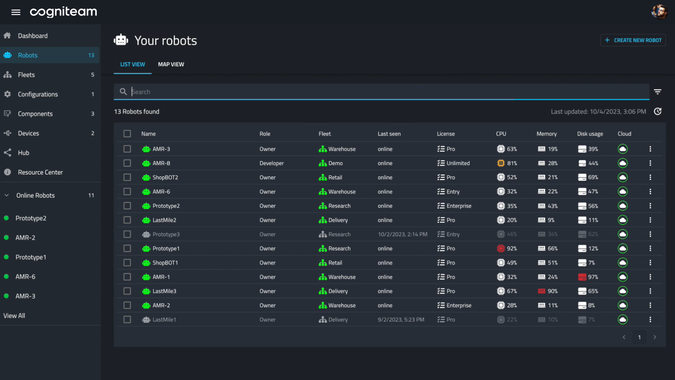Sort by Disk usage column header
675x380 pixels.
[x=590, y=134]
